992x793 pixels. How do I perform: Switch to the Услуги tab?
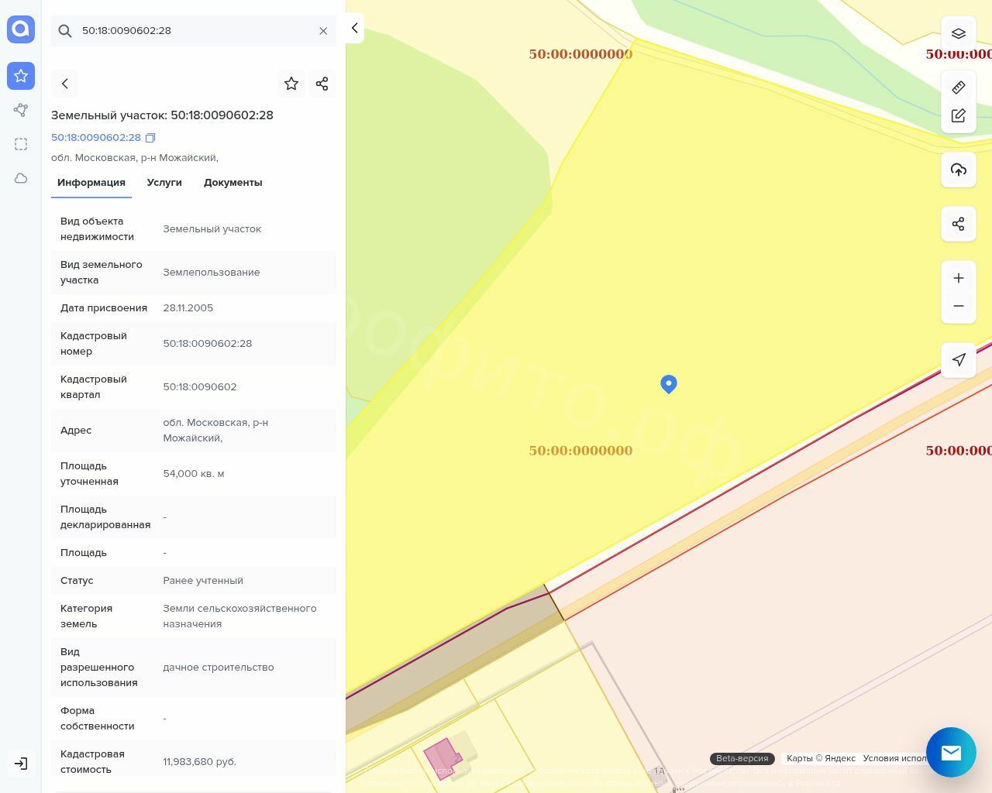[x=164, y=183]
